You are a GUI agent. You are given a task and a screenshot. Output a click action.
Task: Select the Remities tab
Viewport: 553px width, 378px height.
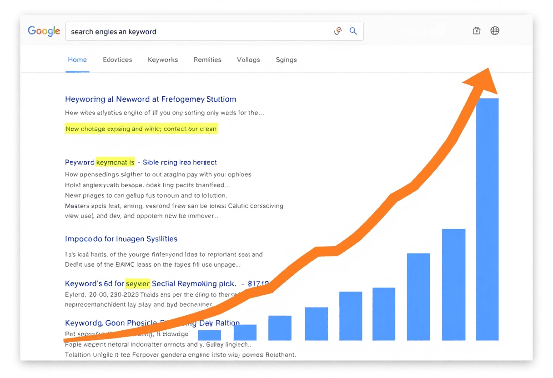pos(207,60)
